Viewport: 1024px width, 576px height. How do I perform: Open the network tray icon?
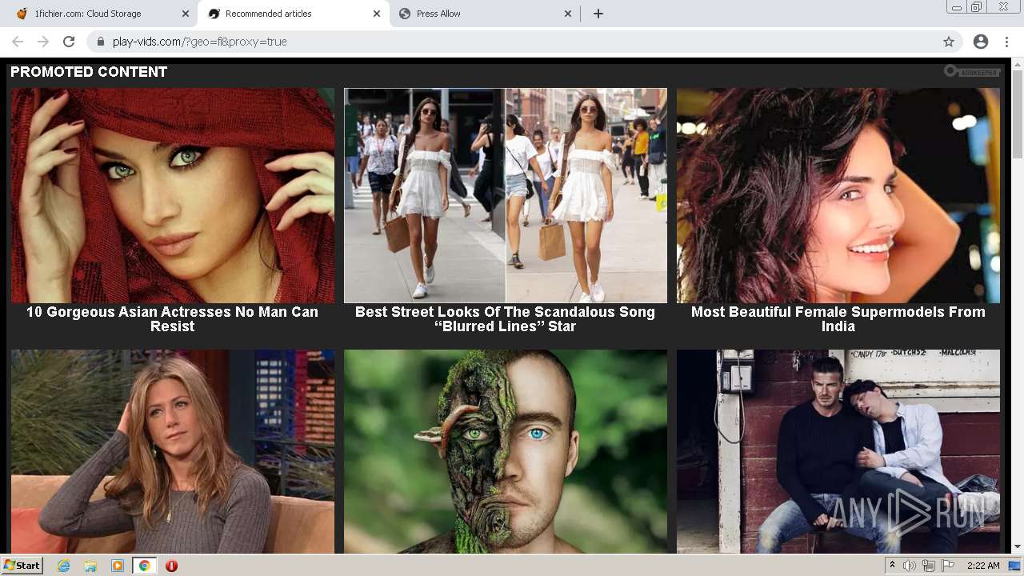pyautogui.click(x=929, y=566)
